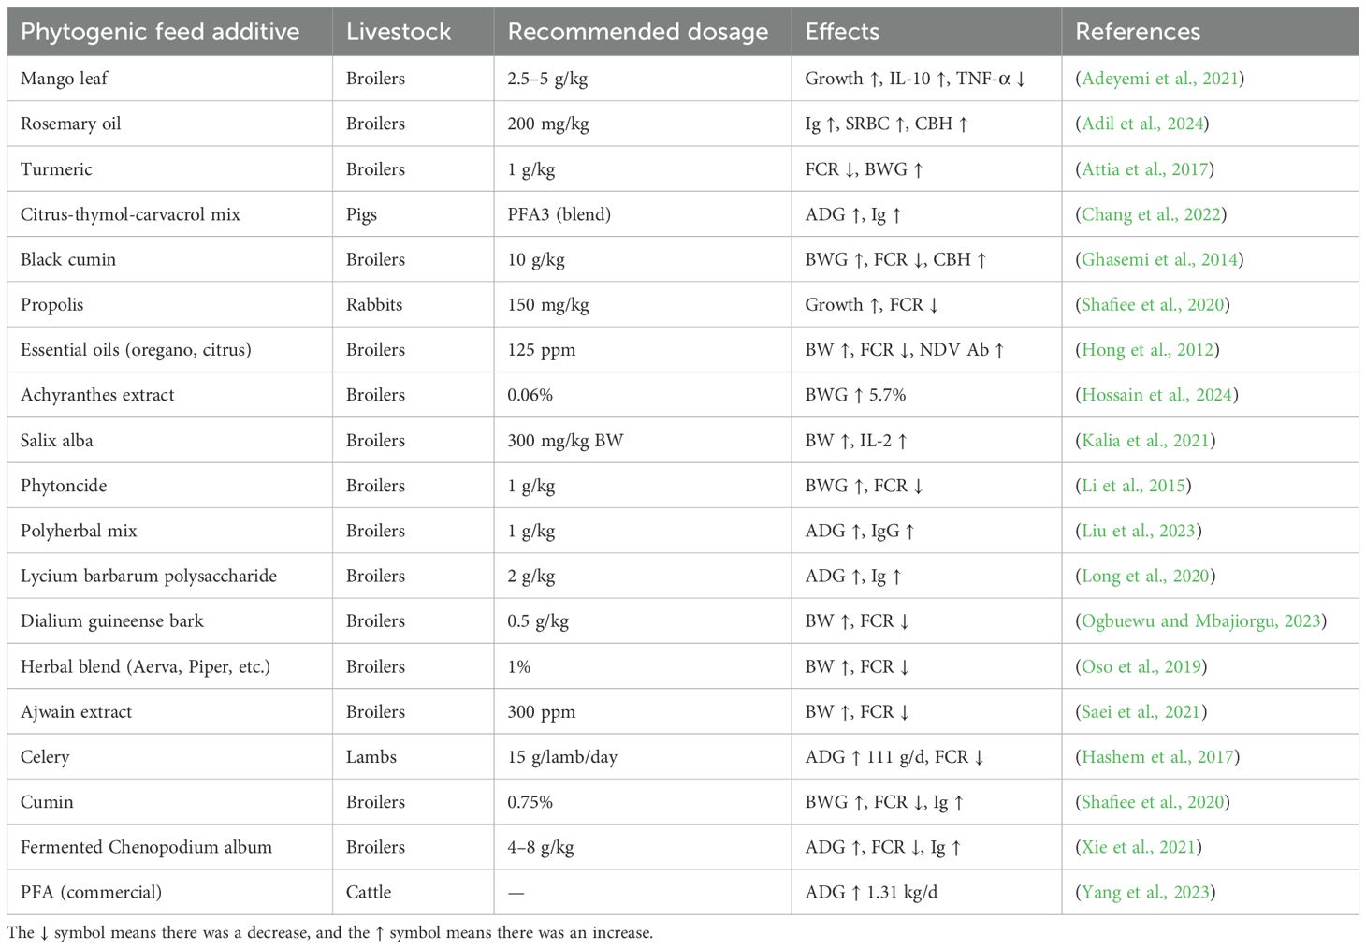Viewport: 1366px width, 949px height.
Task: Click the Recommended dosage column header
Action: point(637,32)
